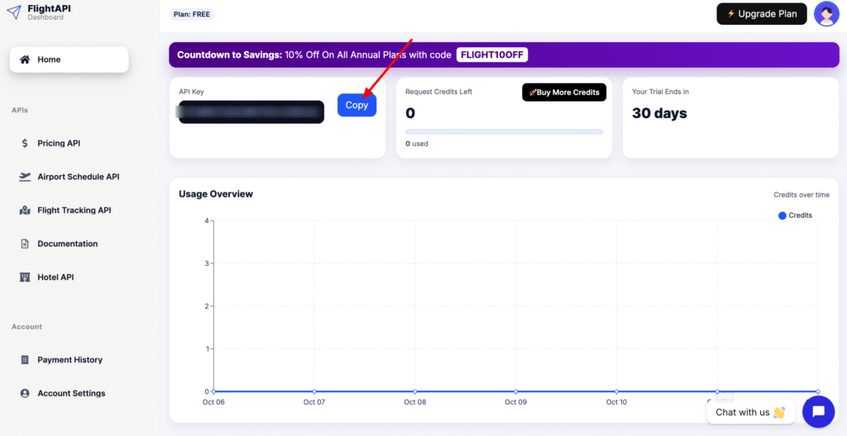
Task: Click the Pricing API dollar icon
Action: (x=25, y=144)
